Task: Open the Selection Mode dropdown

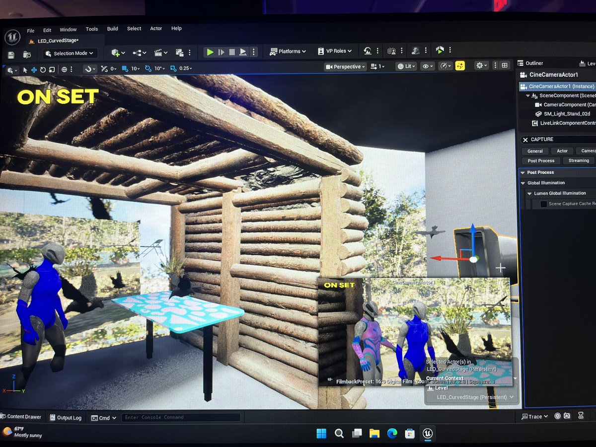Action: click(x=70, y=54)
